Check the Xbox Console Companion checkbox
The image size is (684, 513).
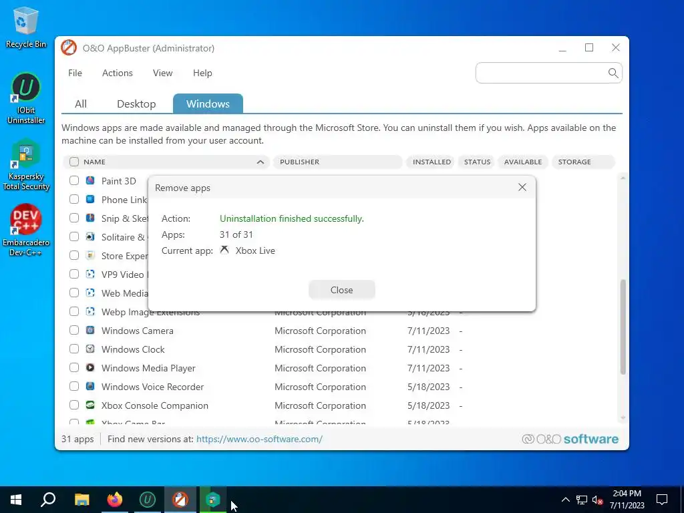point(74,405)
